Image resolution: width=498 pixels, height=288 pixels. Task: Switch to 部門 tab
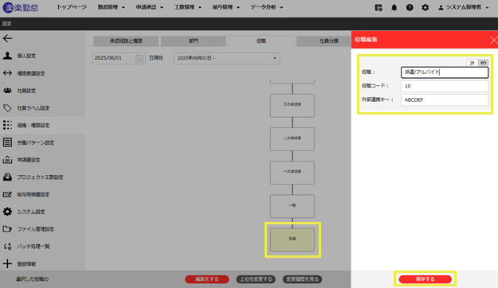pos(194,41)
